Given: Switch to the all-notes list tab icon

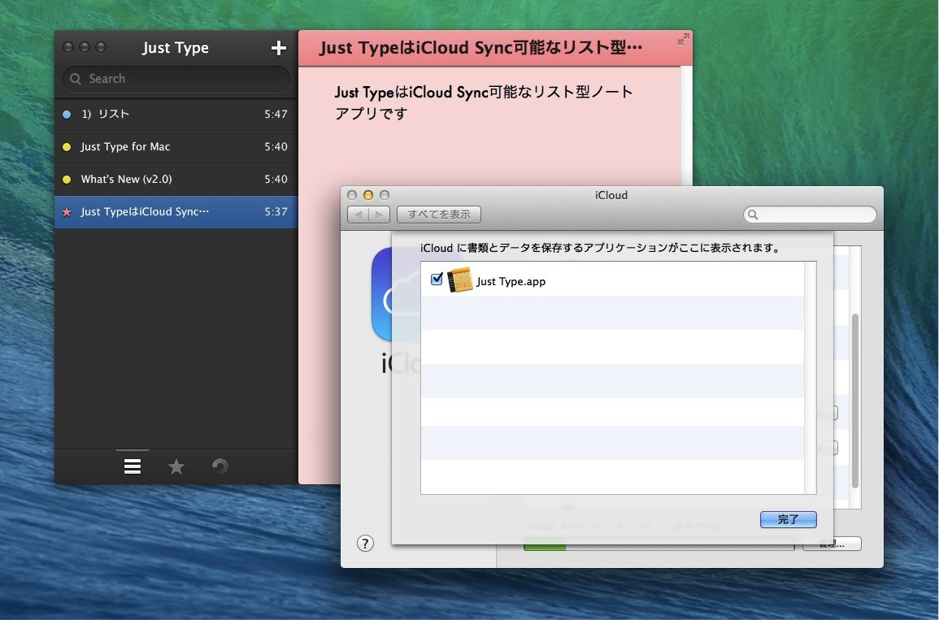Looking at the screenshot, I should (x=133, y=466).
